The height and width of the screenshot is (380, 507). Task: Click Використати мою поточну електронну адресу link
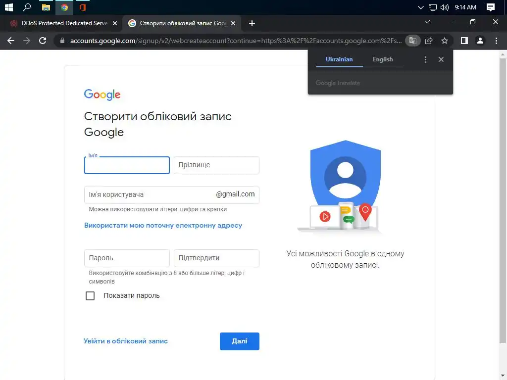[163, 226]
